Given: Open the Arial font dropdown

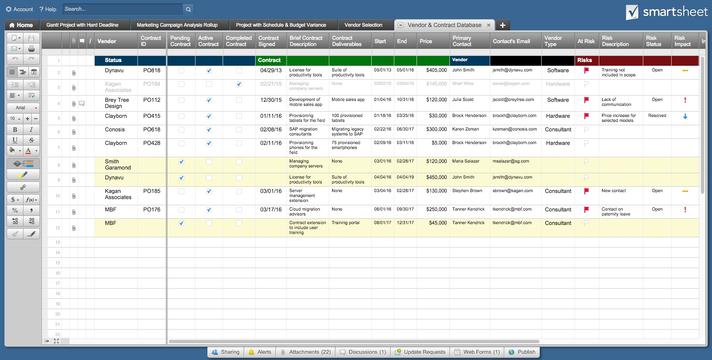Looking at the screenshot, I should (23, 108).
